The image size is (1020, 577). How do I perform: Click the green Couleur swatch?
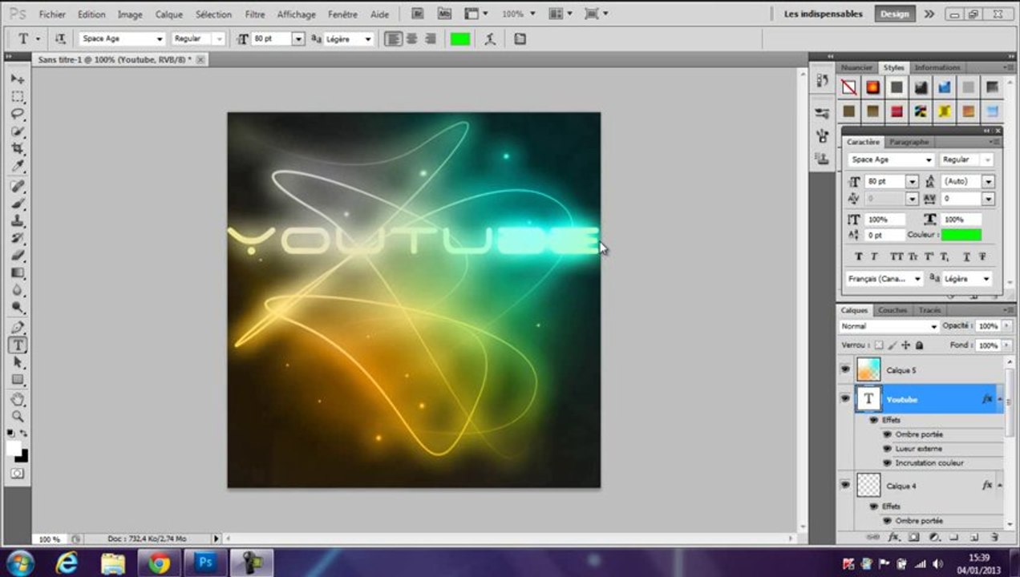961,235
